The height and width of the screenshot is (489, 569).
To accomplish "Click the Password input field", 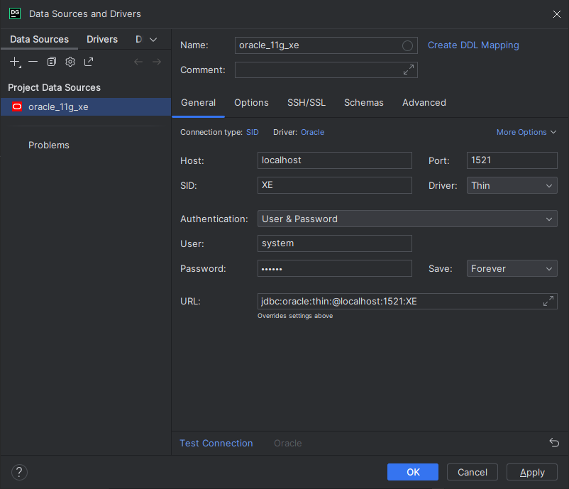I will [335, 268].
